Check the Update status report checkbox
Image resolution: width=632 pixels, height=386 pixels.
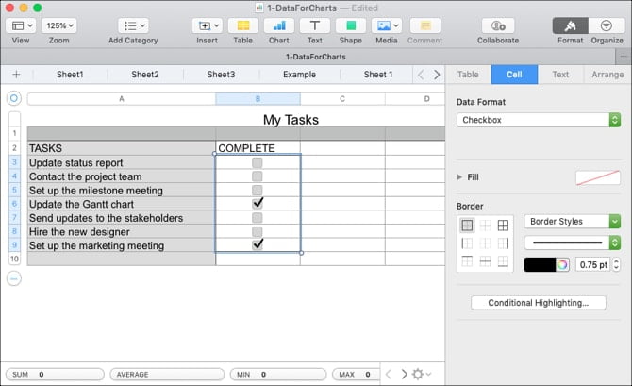(x=258, y=163)
